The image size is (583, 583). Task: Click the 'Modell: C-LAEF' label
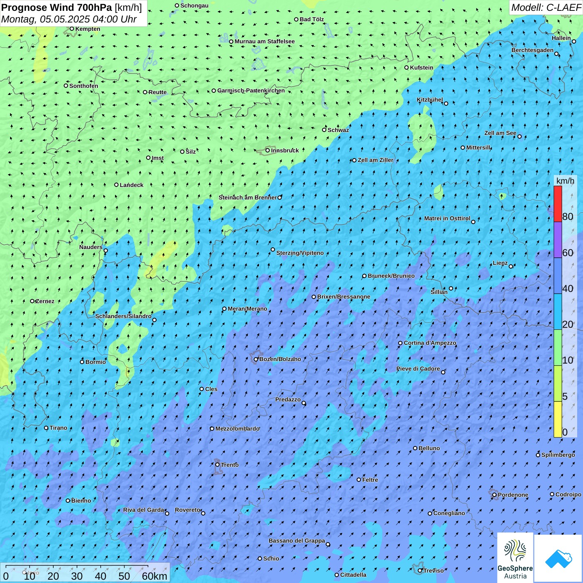pos(546,7)
